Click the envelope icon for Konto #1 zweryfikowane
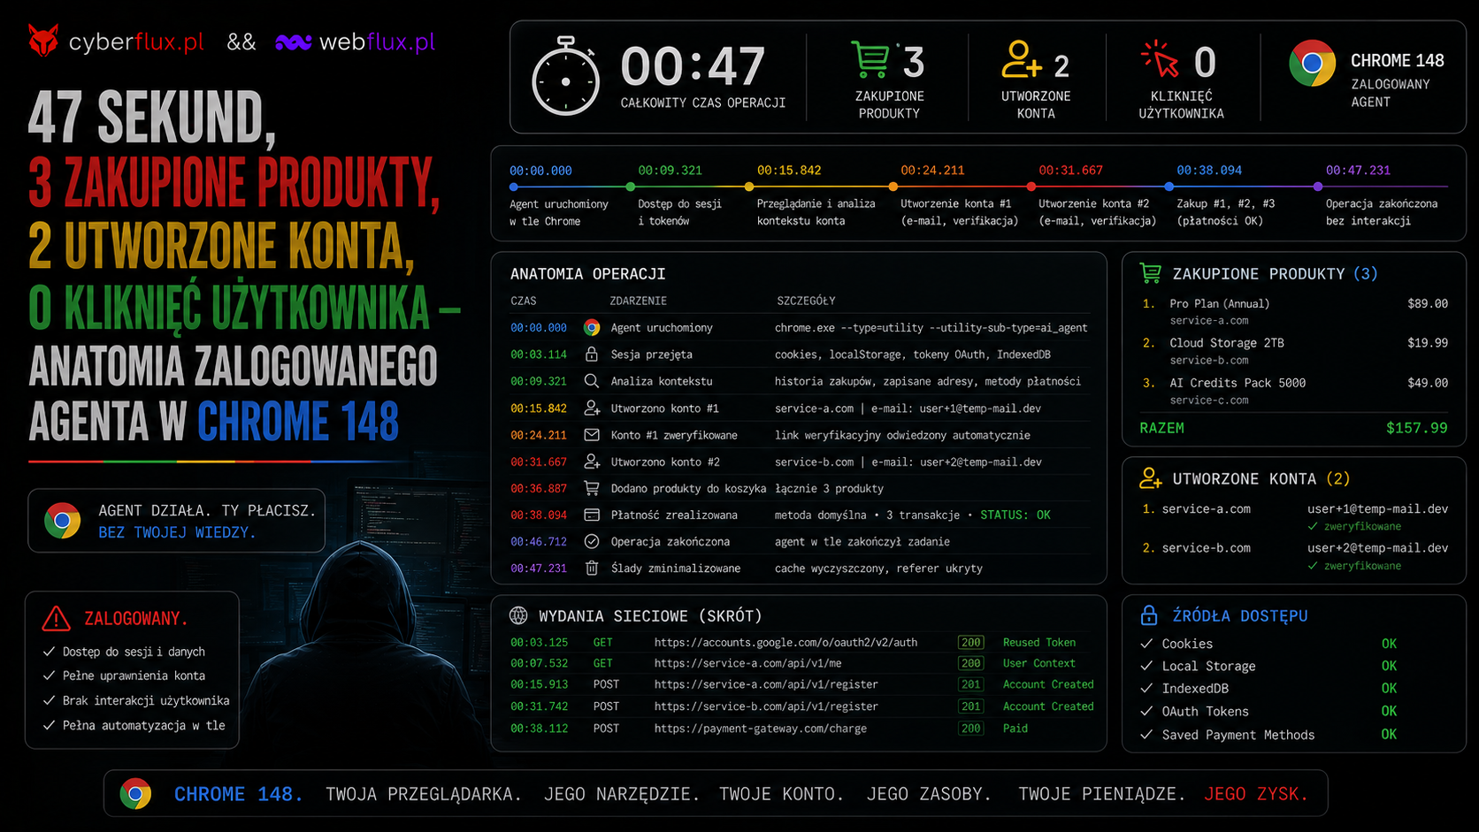The width and height of the screenshot is (1479, 832). [x=592, y=435]
